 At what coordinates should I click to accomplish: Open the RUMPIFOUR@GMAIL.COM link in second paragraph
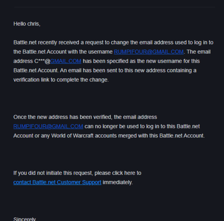(x=48, y=126)
